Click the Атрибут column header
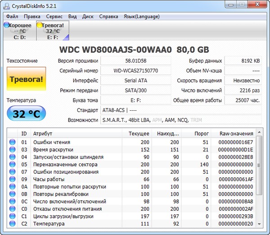 43,134
